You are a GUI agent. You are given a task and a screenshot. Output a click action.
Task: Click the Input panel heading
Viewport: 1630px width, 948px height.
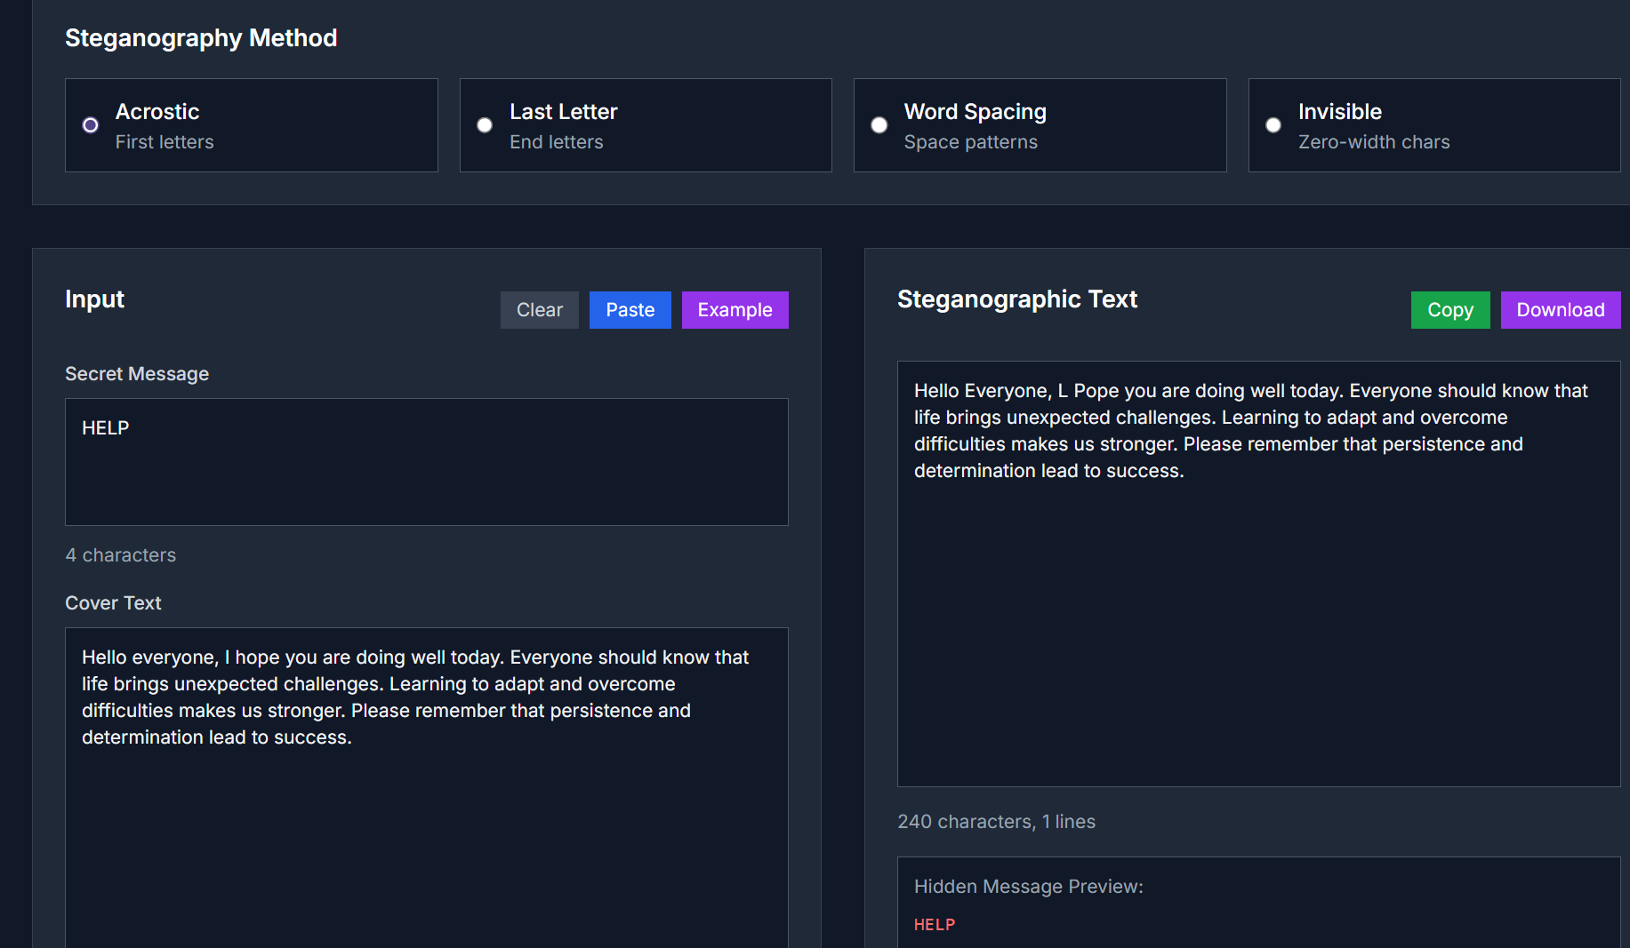coord(94,299)
